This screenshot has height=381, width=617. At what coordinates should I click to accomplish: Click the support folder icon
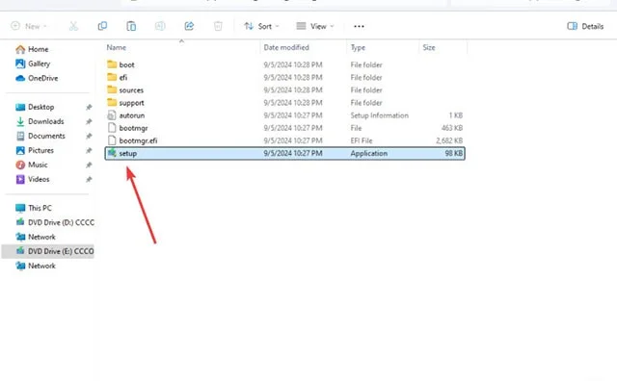(112, 103)
